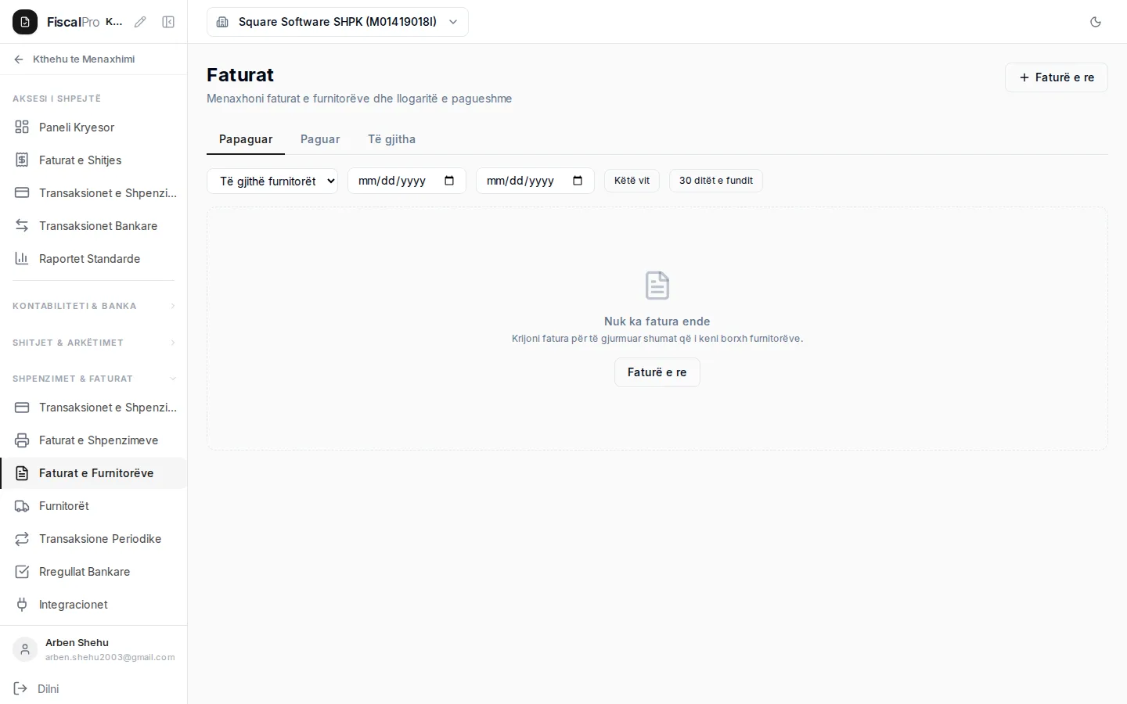
Task: Click the pencil edit icon beside FiscalPro
Action: [x=140, y=22]
